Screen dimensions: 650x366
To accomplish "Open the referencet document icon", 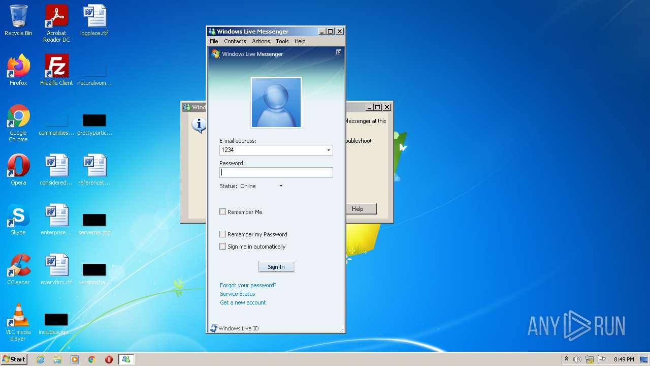I will tap(94, 170).
